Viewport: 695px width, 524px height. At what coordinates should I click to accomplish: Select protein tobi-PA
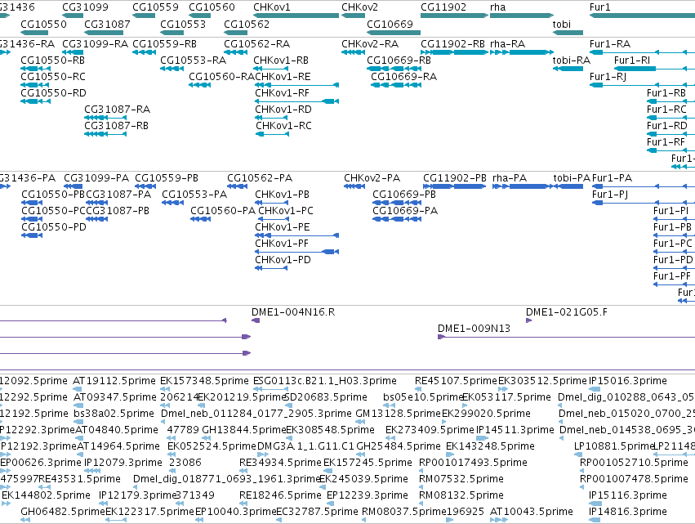point(572,178)
